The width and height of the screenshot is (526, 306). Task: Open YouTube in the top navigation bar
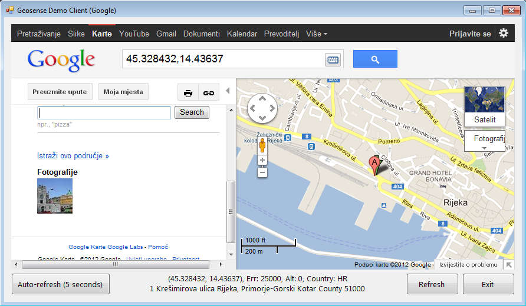[x=134, y=34]
